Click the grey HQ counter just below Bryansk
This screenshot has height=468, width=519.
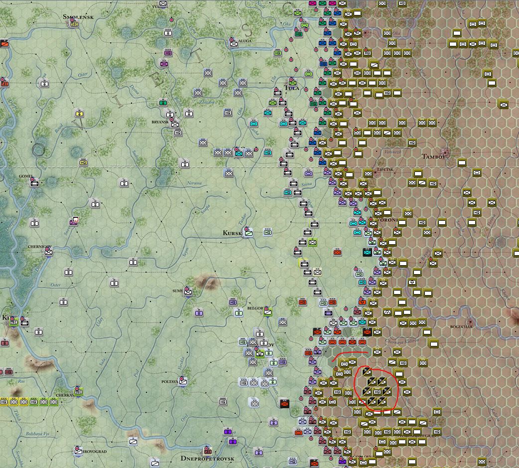pos(178,133)
